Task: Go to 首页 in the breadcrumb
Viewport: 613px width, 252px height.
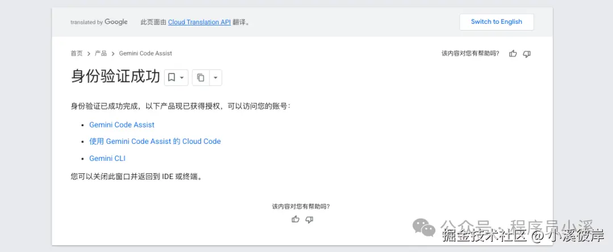Action: coord(77,53)
